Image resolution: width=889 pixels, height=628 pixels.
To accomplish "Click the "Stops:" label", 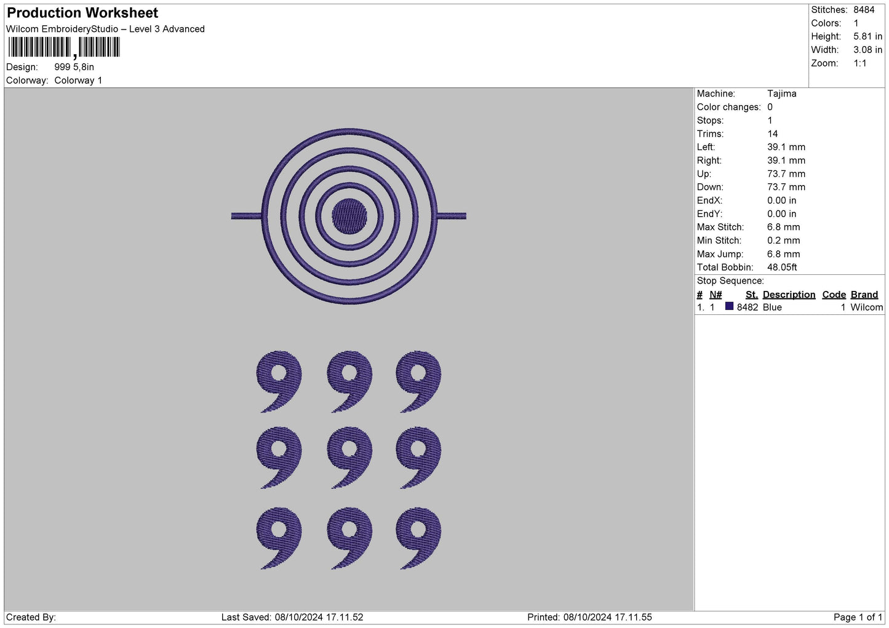I will coord(710,121).
